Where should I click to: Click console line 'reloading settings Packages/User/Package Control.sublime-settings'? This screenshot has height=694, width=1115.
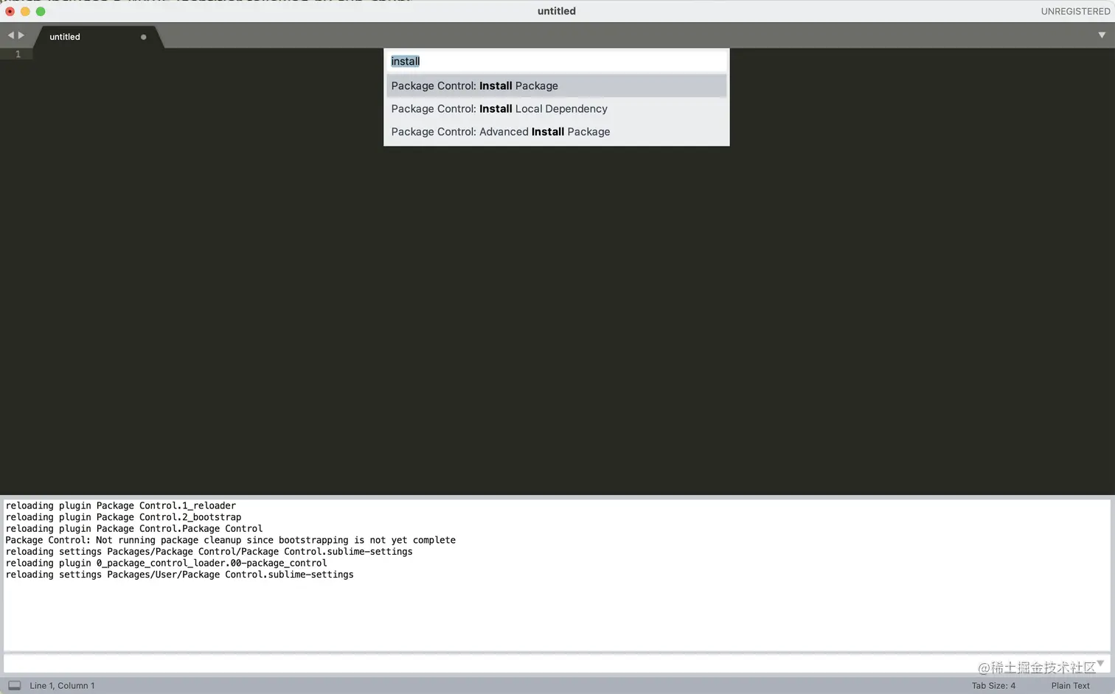pyautogui.click(x=180, y=575)
